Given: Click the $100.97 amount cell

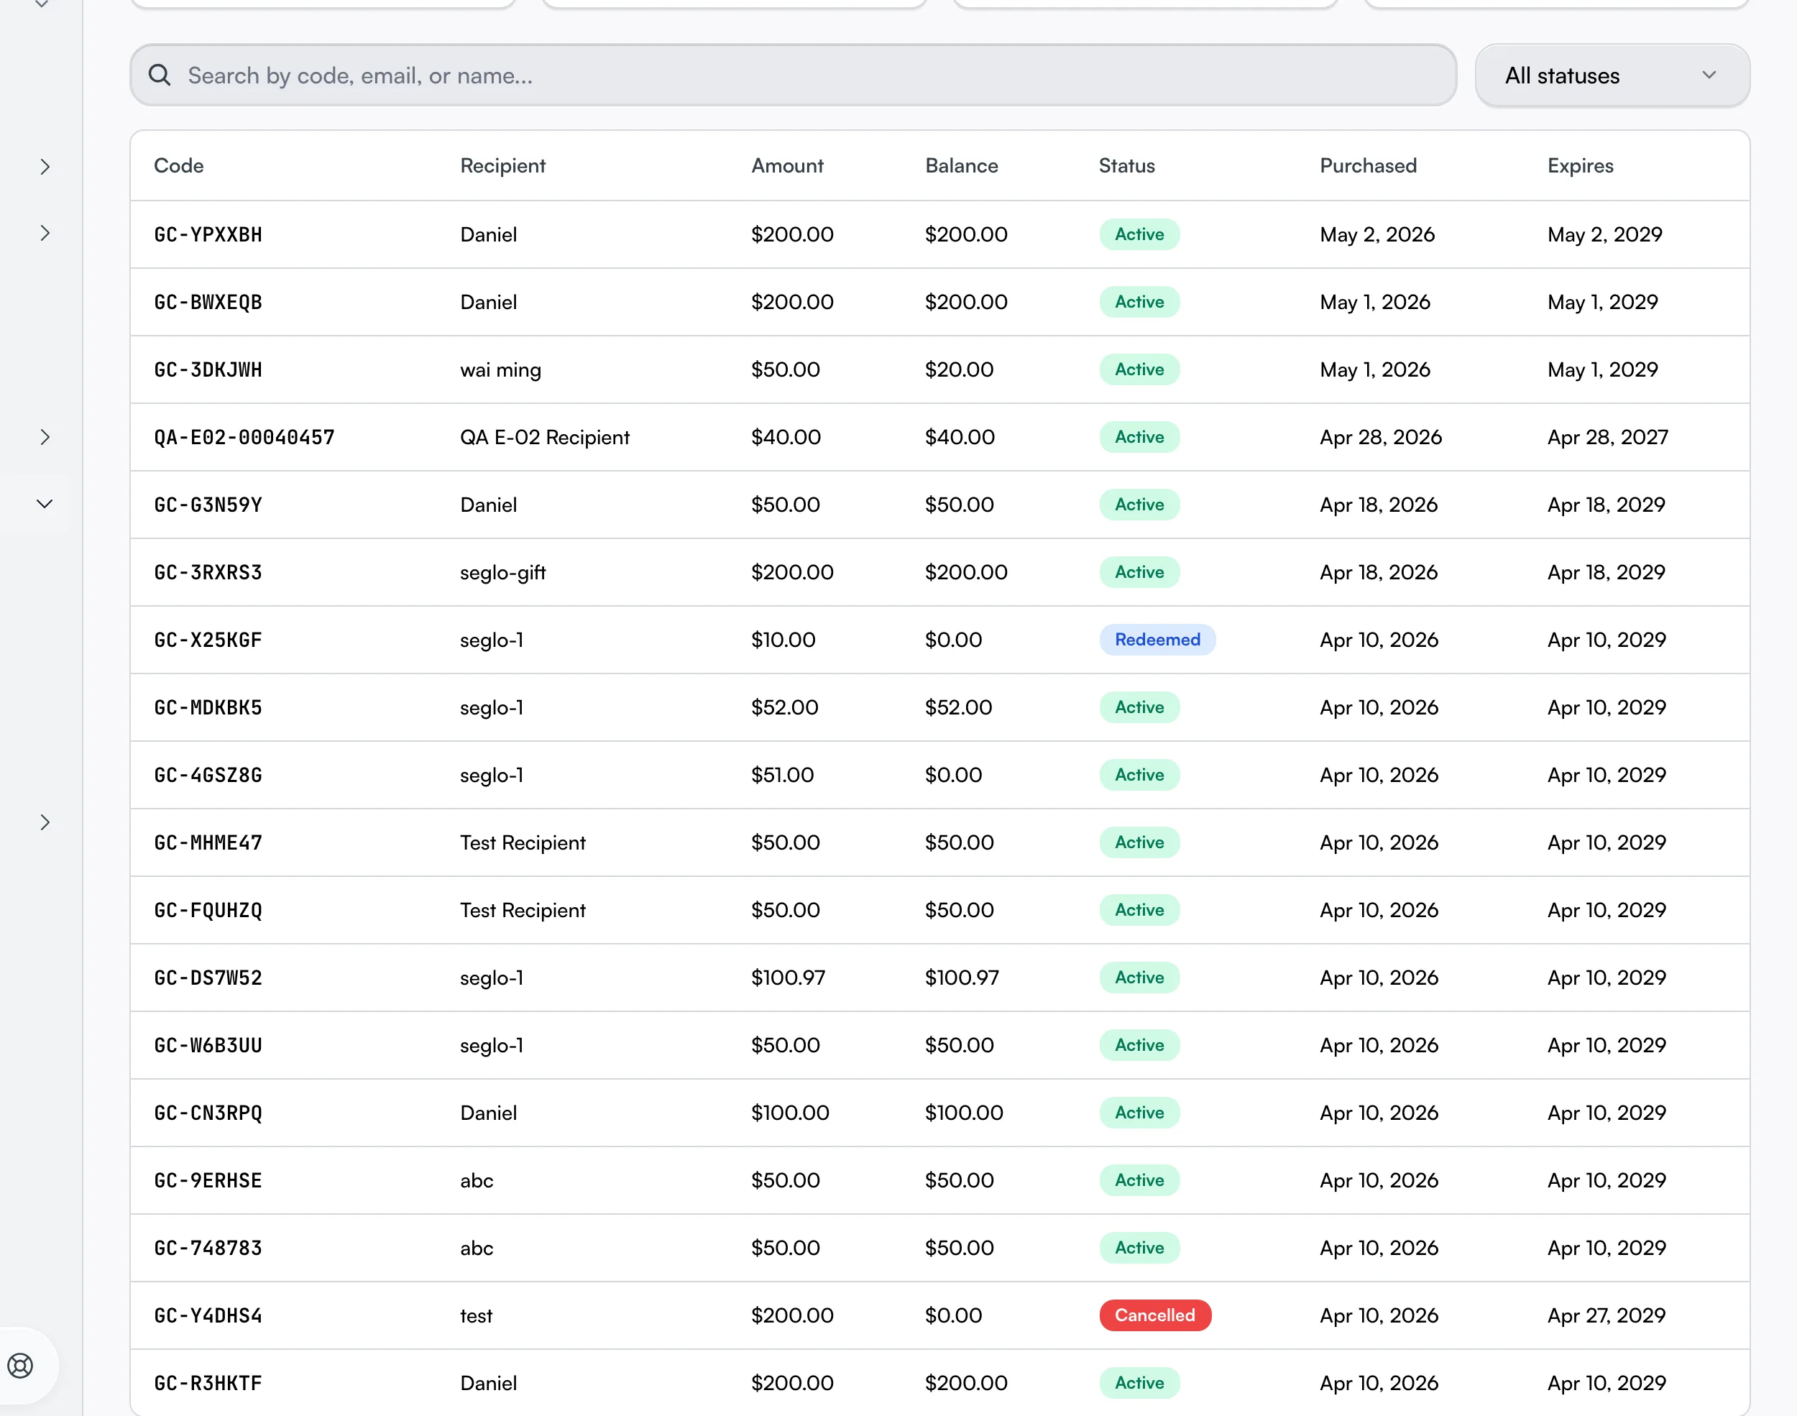Looking at the screenshot, I should [787, 978].
